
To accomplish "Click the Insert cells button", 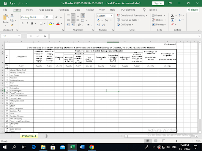I will (159, 15).
